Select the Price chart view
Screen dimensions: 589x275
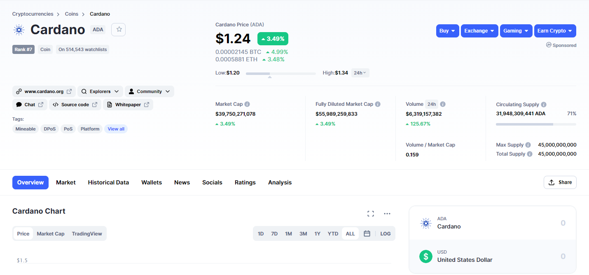pyautogui.click(x=23, y=233)
